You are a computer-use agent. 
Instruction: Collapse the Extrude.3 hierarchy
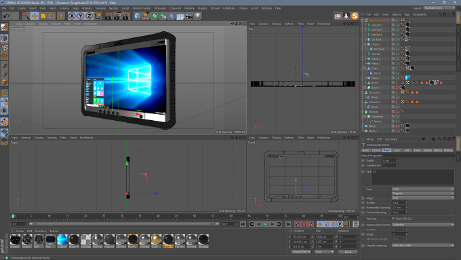coord(362,103)
